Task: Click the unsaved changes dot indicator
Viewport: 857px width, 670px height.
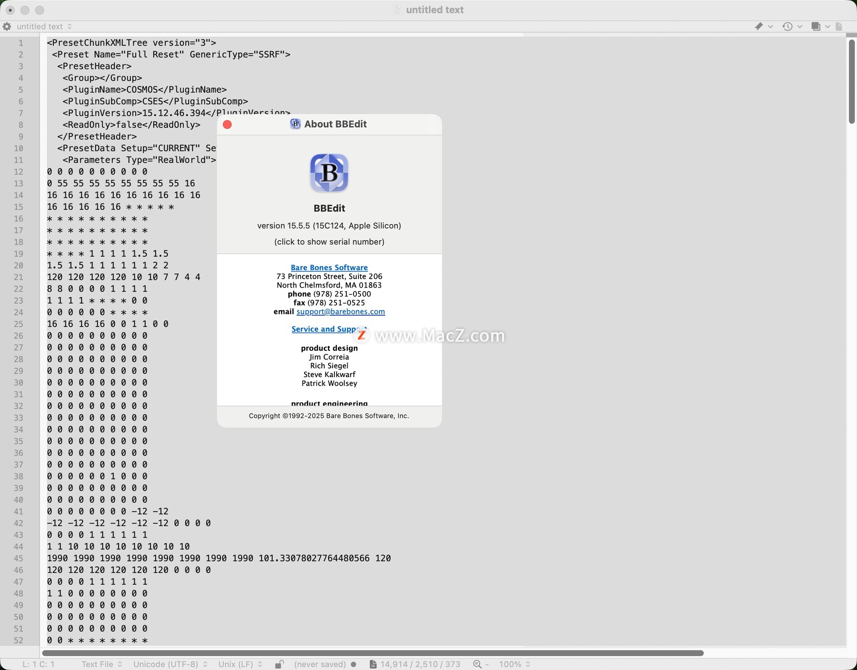Action: (354, 664)
